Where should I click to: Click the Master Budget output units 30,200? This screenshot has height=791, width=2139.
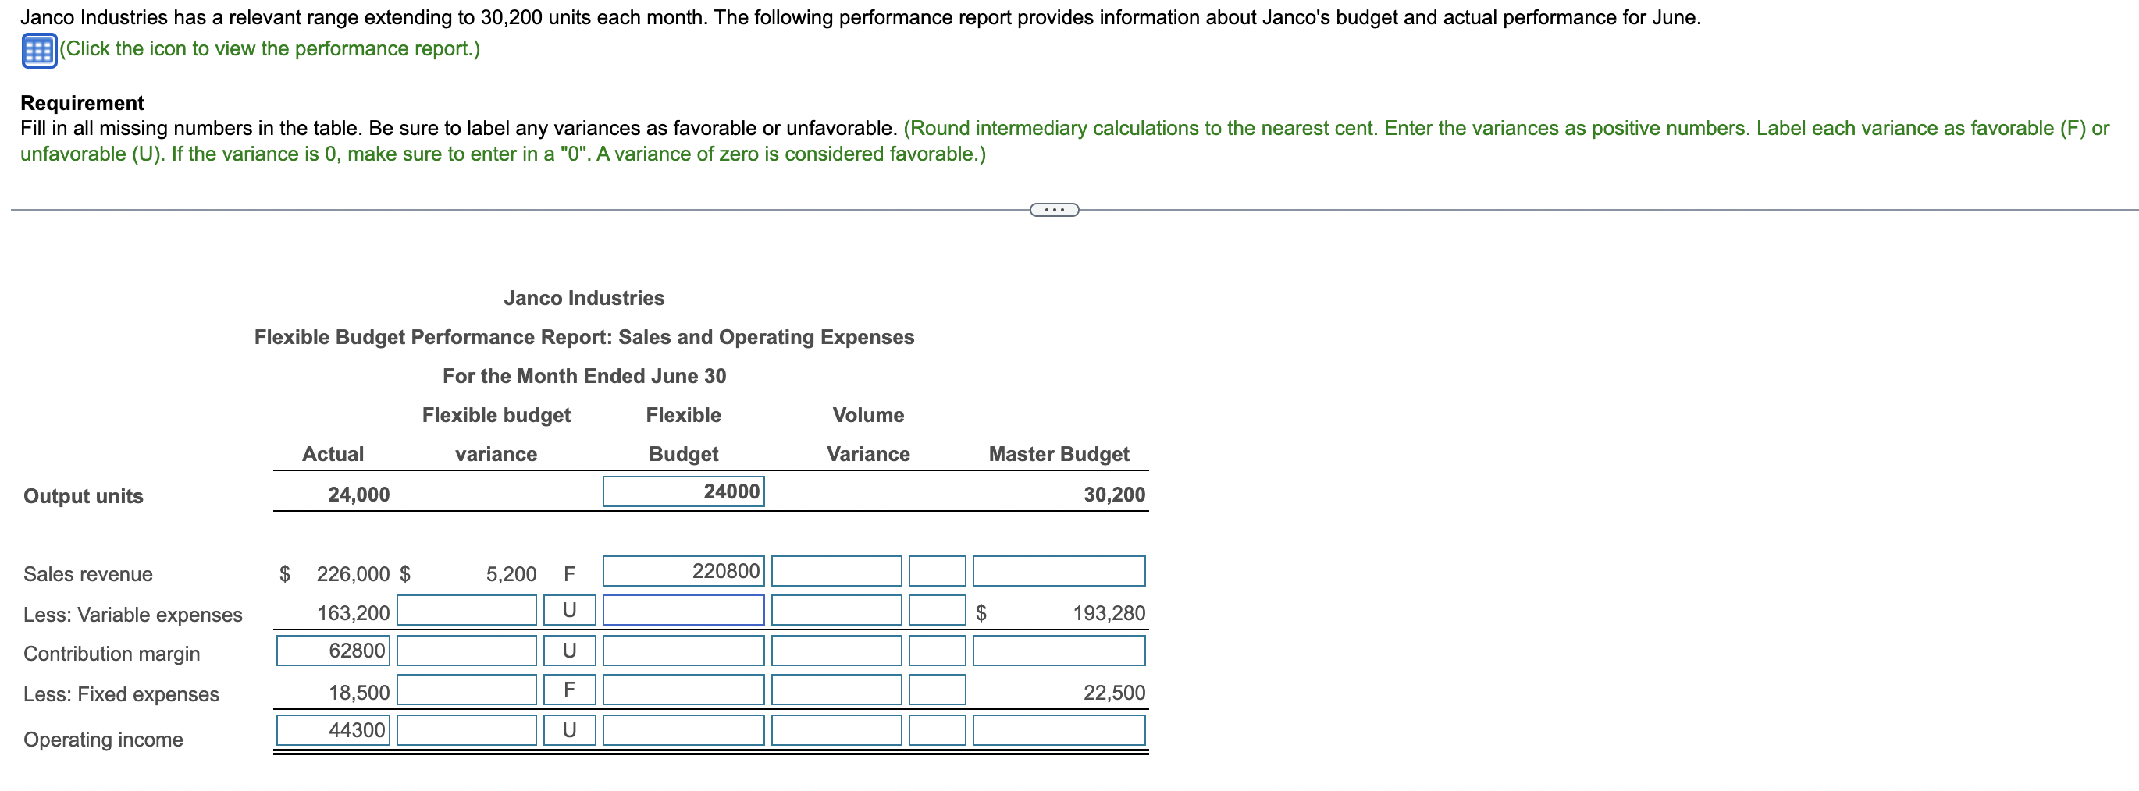(1113, 495)
